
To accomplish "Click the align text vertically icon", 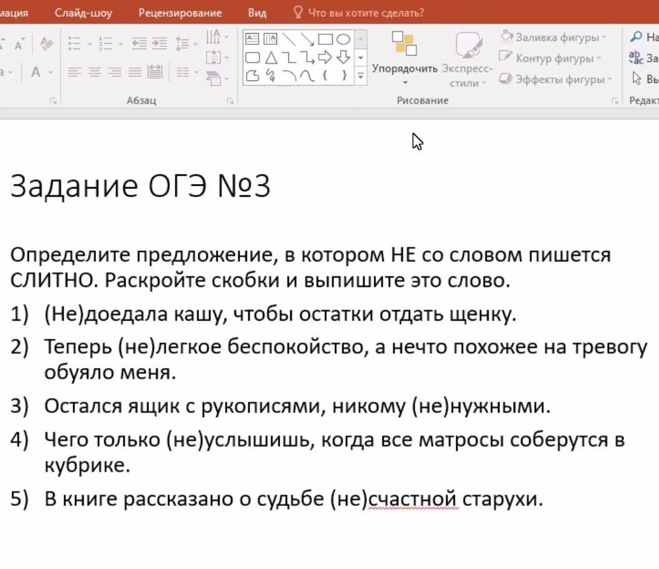I will tap(213, 57).
